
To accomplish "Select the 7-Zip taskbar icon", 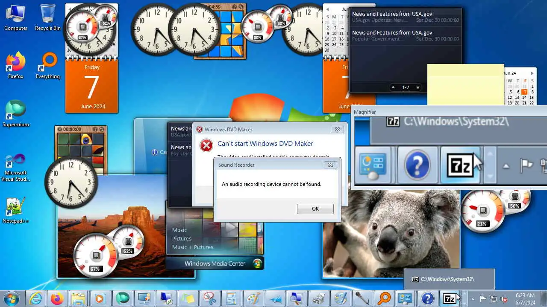I will coord(450,299).
